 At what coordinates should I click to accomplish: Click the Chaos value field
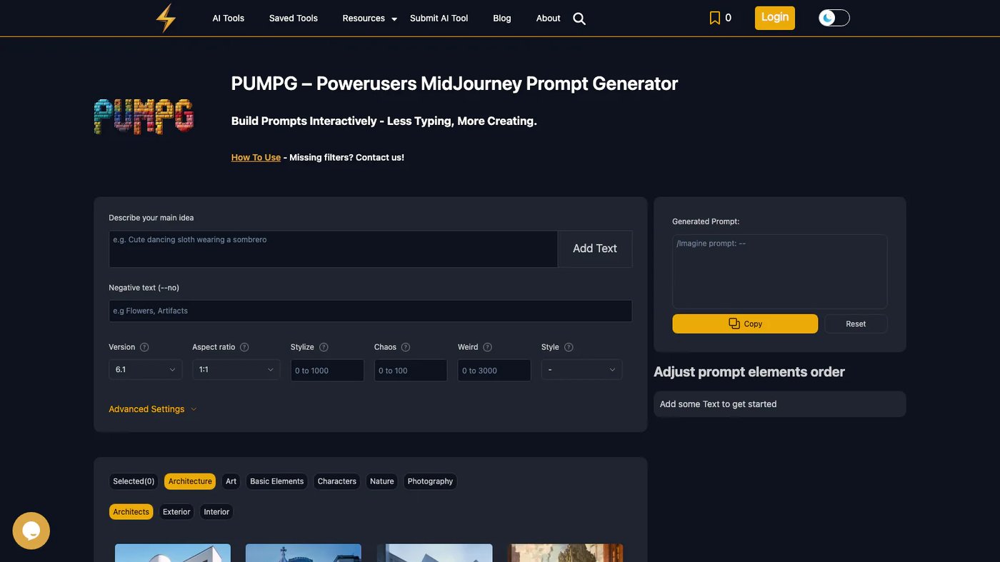click(x=411, y=370)
